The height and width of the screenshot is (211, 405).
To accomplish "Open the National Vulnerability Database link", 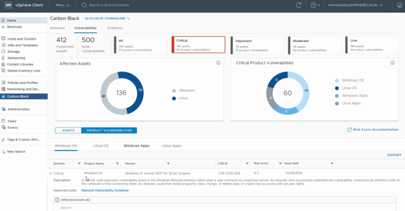I will tap(105, 190).
